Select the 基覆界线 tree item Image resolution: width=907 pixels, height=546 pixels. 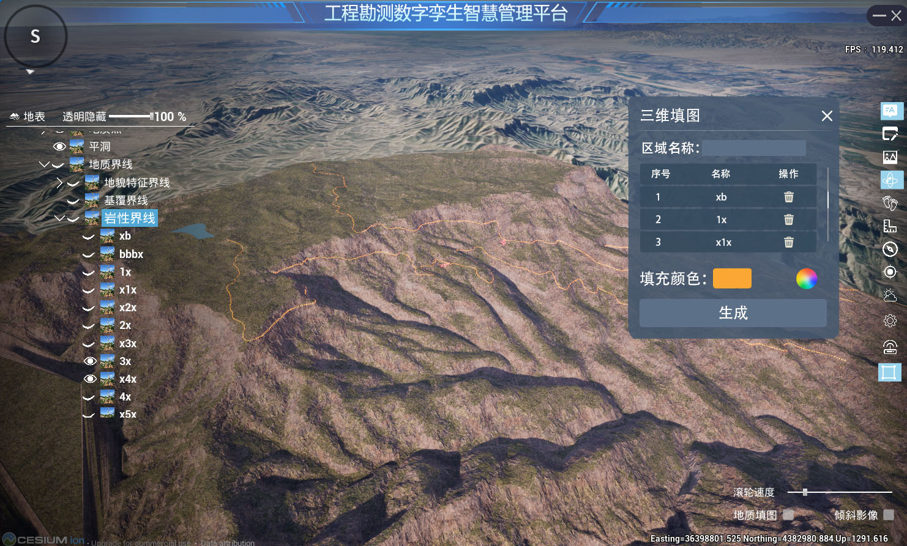tap(125, 201)
